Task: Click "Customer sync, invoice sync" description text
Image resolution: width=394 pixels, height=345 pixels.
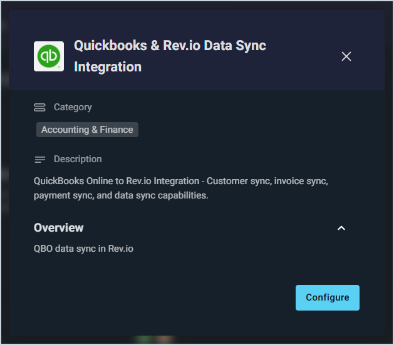Action: point(267,181)
